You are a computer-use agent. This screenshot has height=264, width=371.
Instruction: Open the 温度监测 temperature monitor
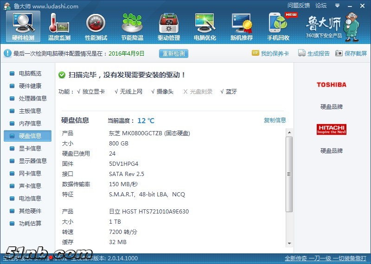coord(59,26)
